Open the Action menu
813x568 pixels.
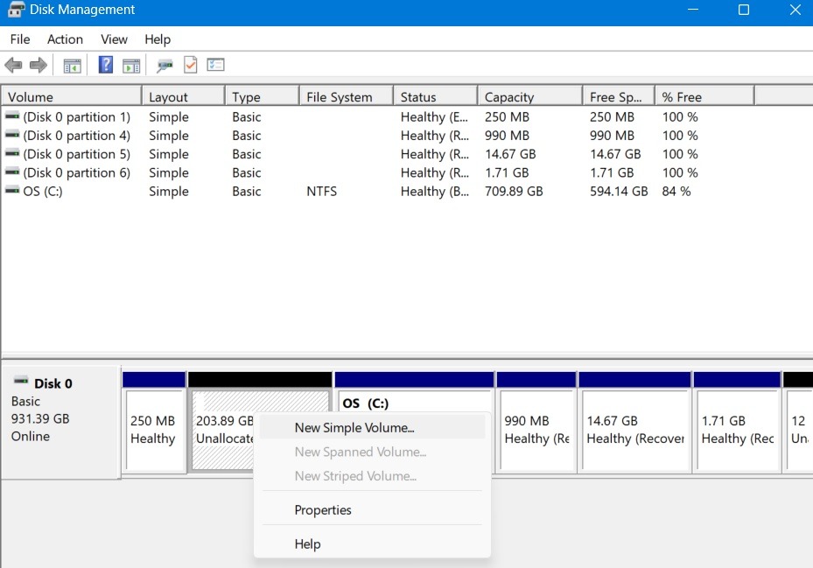click(65, 39)
